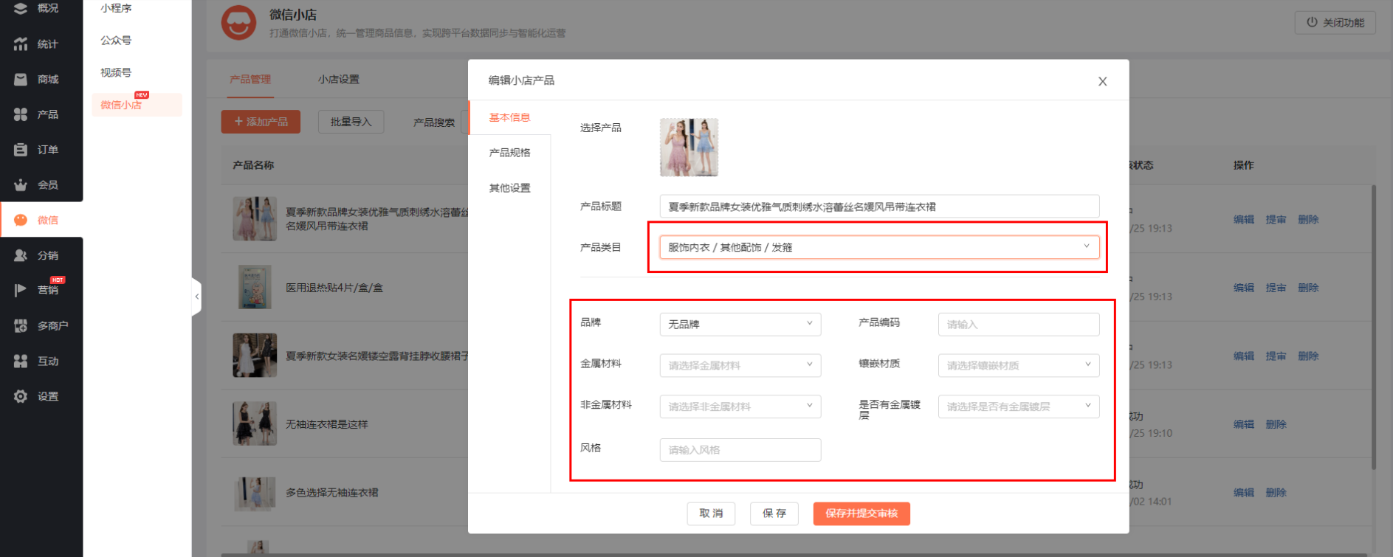Open the 分销 distribution sidebar icon
The height and width of the screenshot is (557, 1393).
(21, 255)
